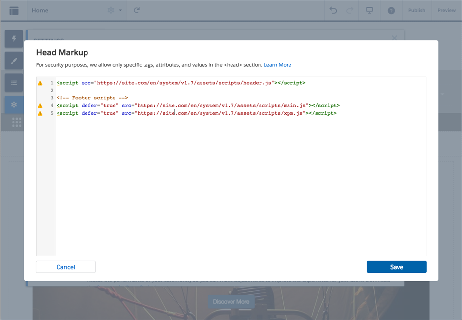Image resolution: width=462 pixels, height=320 pixels.
Task: Place cursor in the header.js script line
Action: (x=181, y=83)
